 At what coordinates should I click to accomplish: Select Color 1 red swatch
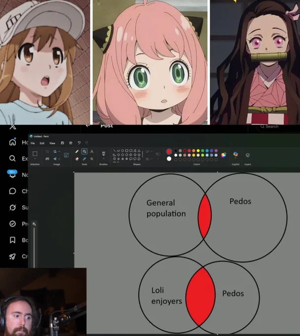169,152
